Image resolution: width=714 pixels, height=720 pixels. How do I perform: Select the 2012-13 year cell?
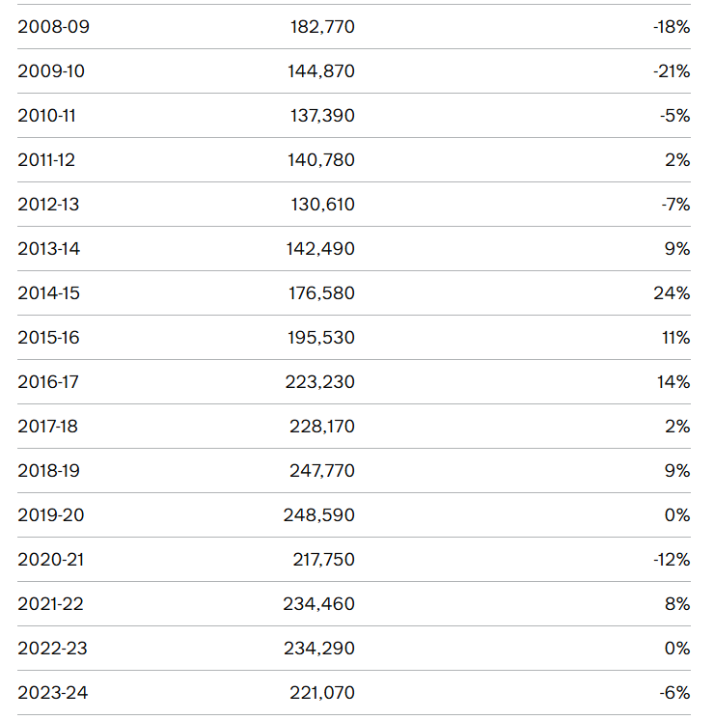48,205
